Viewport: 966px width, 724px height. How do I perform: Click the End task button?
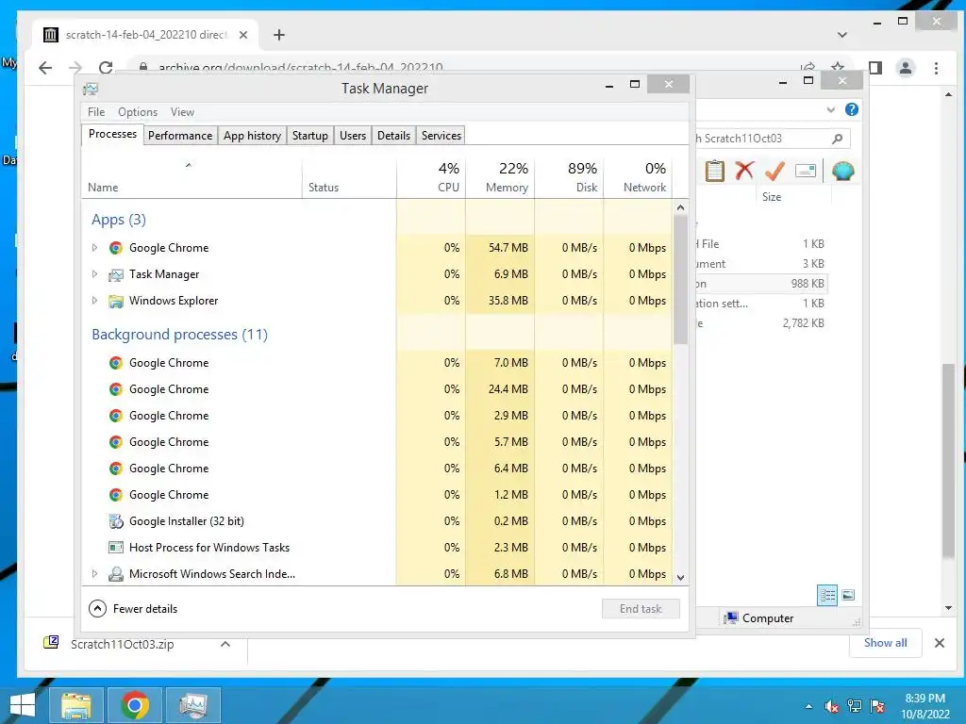(x=641, y=609)
